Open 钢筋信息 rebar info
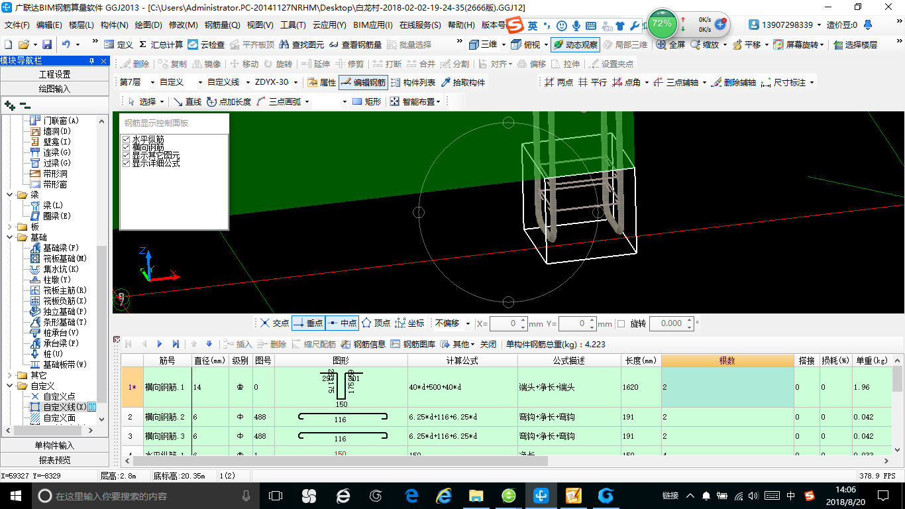The height and width of the screenshot is (509, 905). click(363, 344)
